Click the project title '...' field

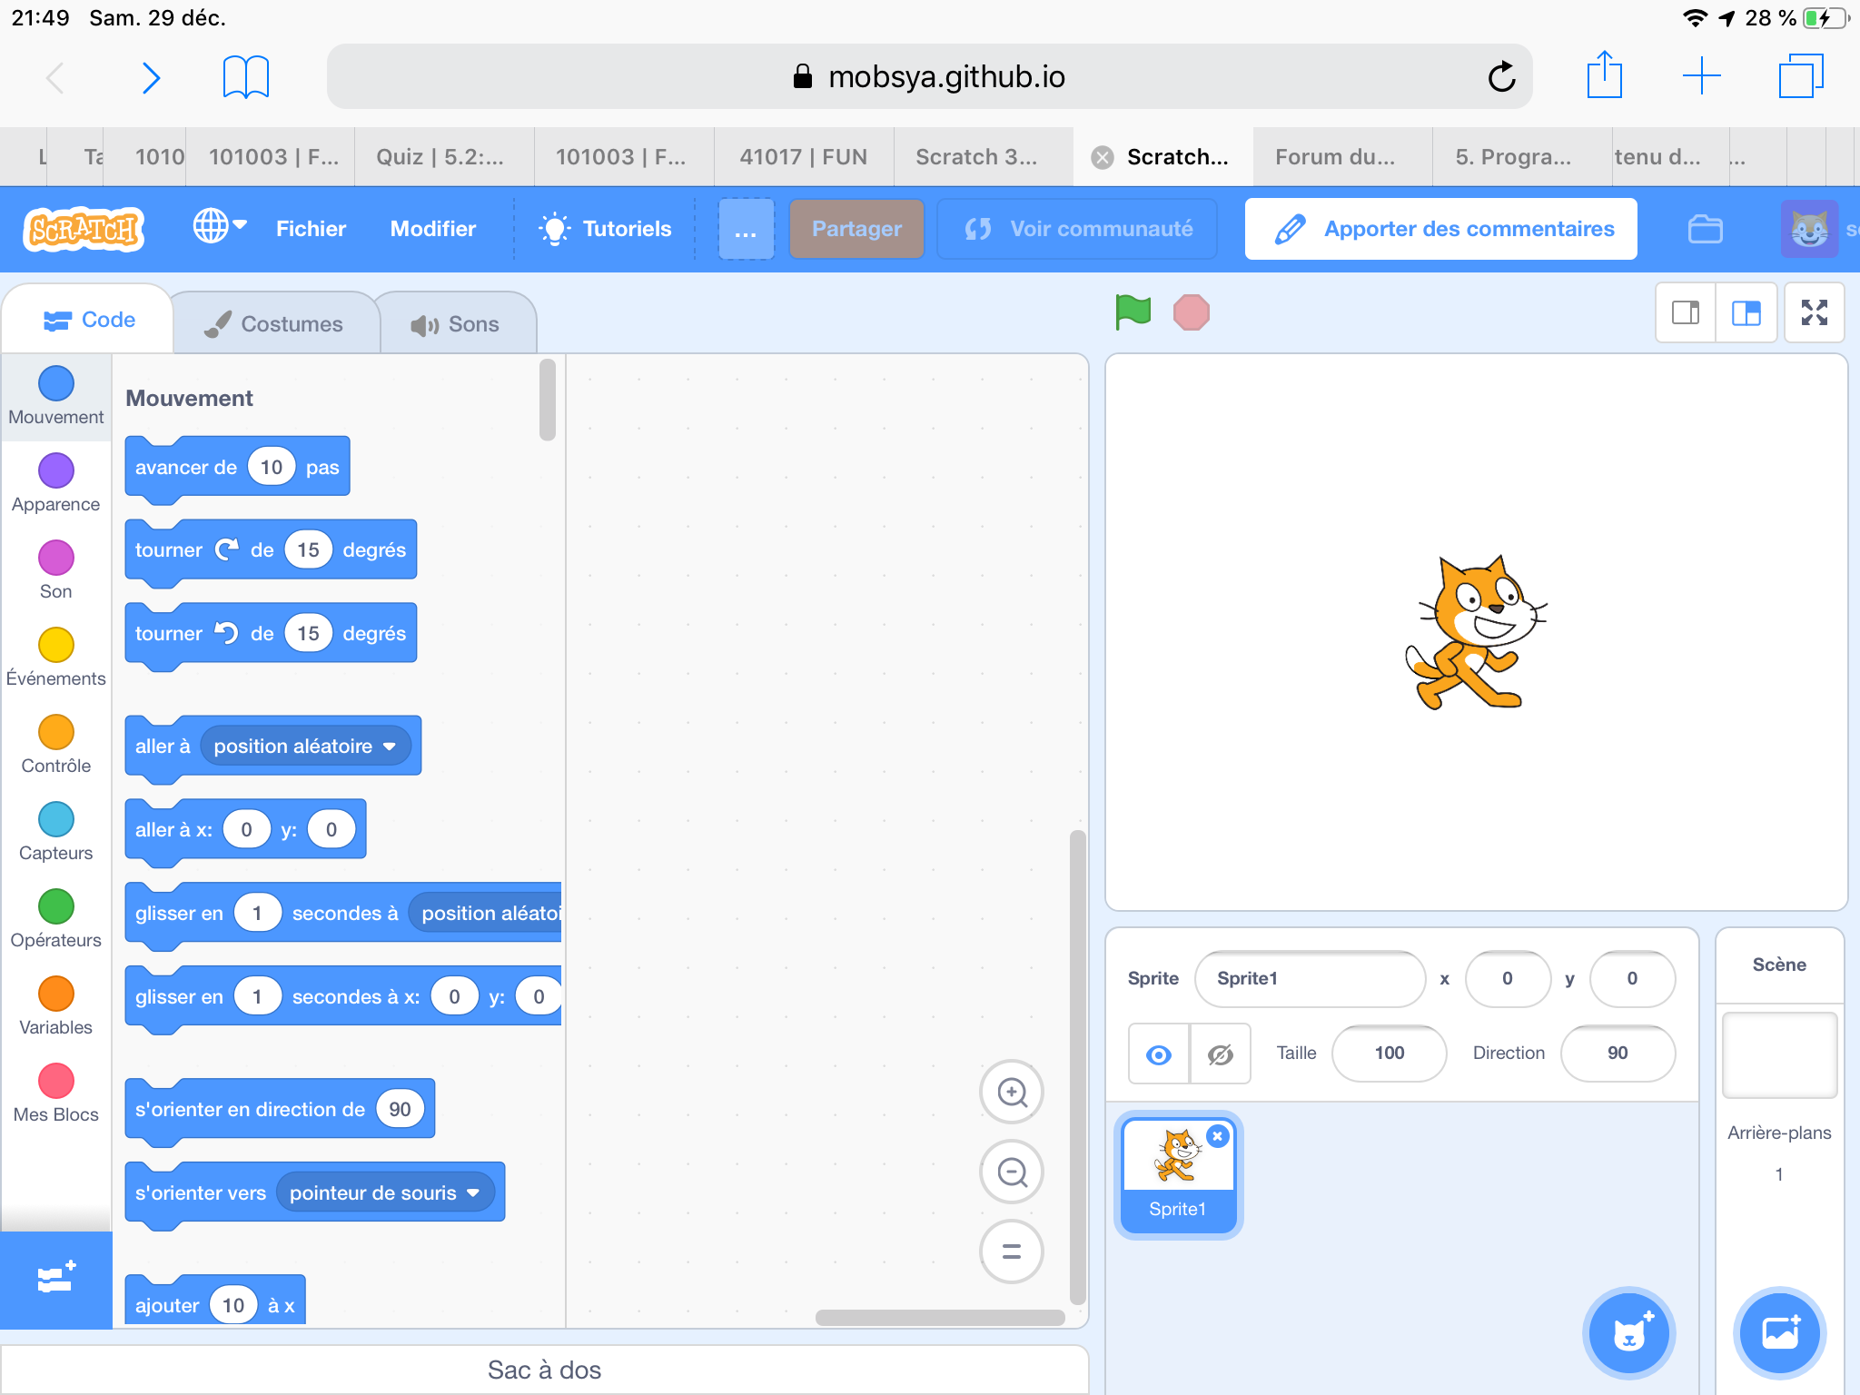[746, 229]
